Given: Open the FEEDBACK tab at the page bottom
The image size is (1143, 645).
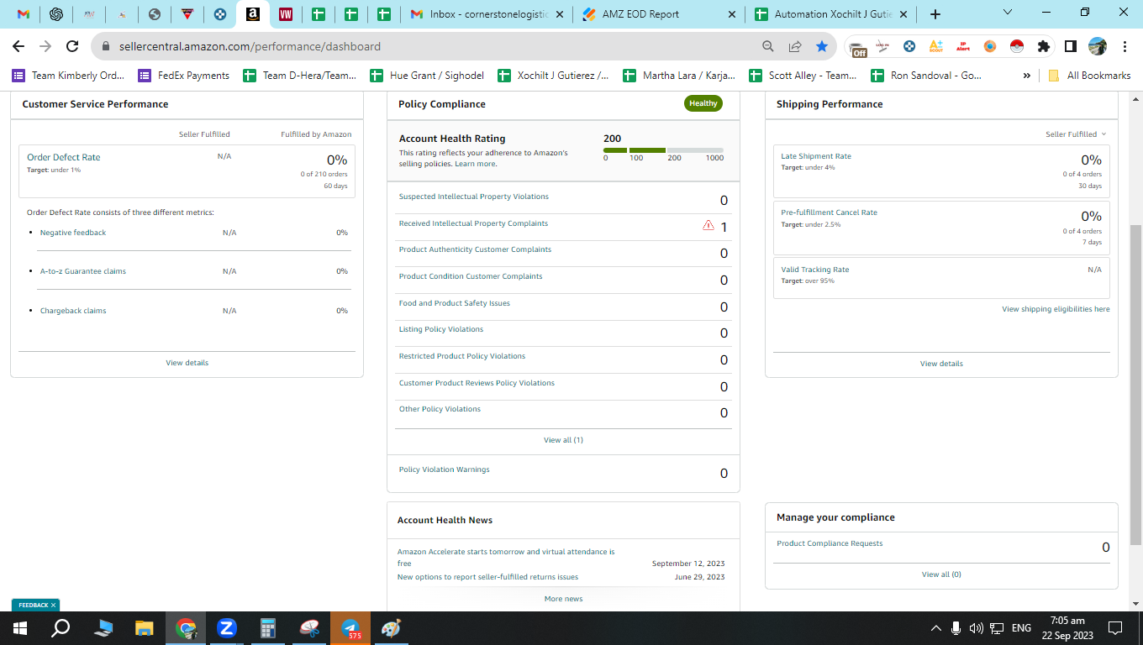Looking at the screenshot, I should 35,605.
